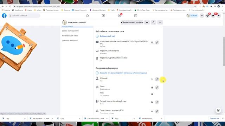
Task: Focus the Поиск на Facebook search field
Action: pos(24,15)
